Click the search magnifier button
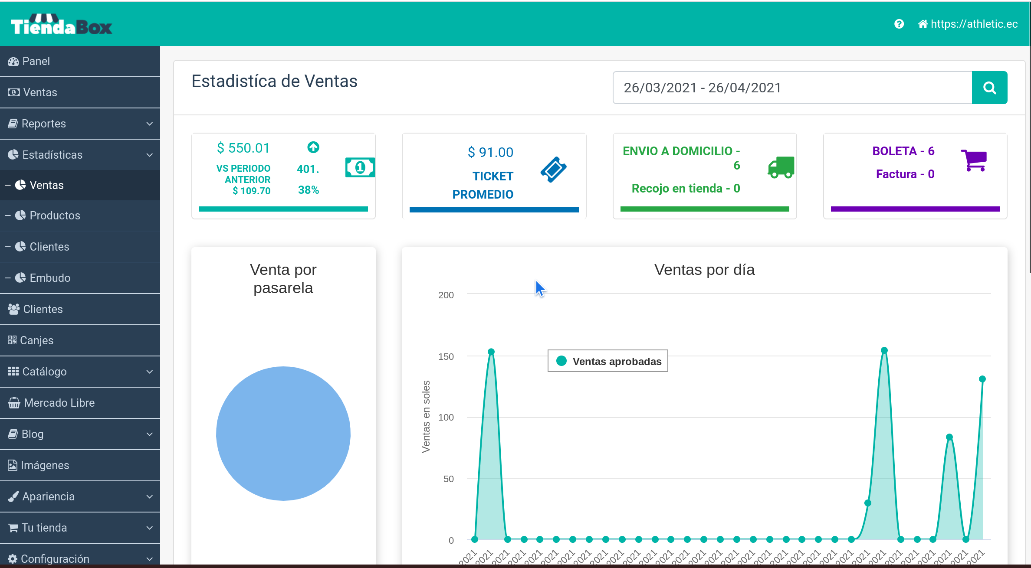This screenshot has width=1031, height=568. click(x=989, y=88)
